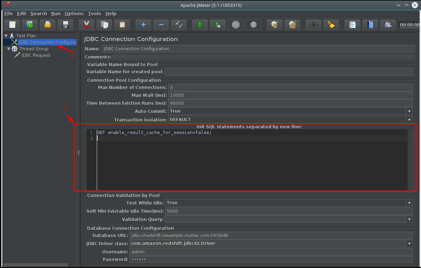The image size is (421, 268).
Task: Click the Init SQL statements label
Action: 249,127
